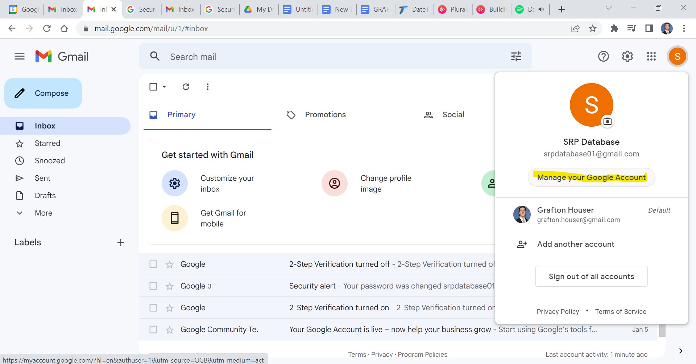Refresh the inbox message list

click(x=186, y=87)
